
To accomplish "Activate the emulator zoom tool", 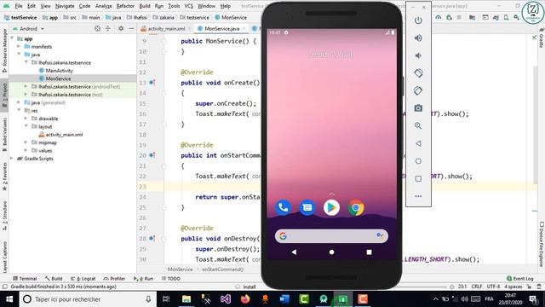I will tap(418, 125).
